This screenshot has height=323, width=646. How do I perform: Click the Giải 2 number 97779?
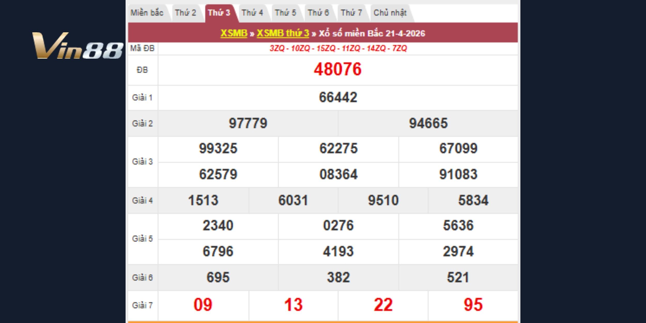(248, 123)
